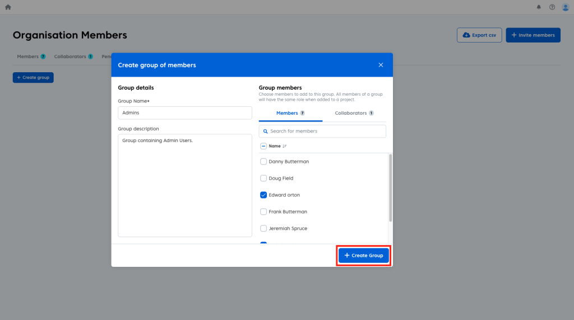Check the Frank Butterman checkbox
574x320 pixels.
[263, 212]
